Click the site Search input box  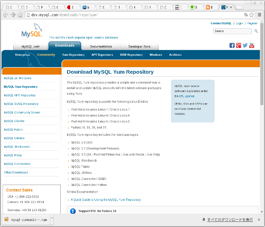(x=233, y=31)
